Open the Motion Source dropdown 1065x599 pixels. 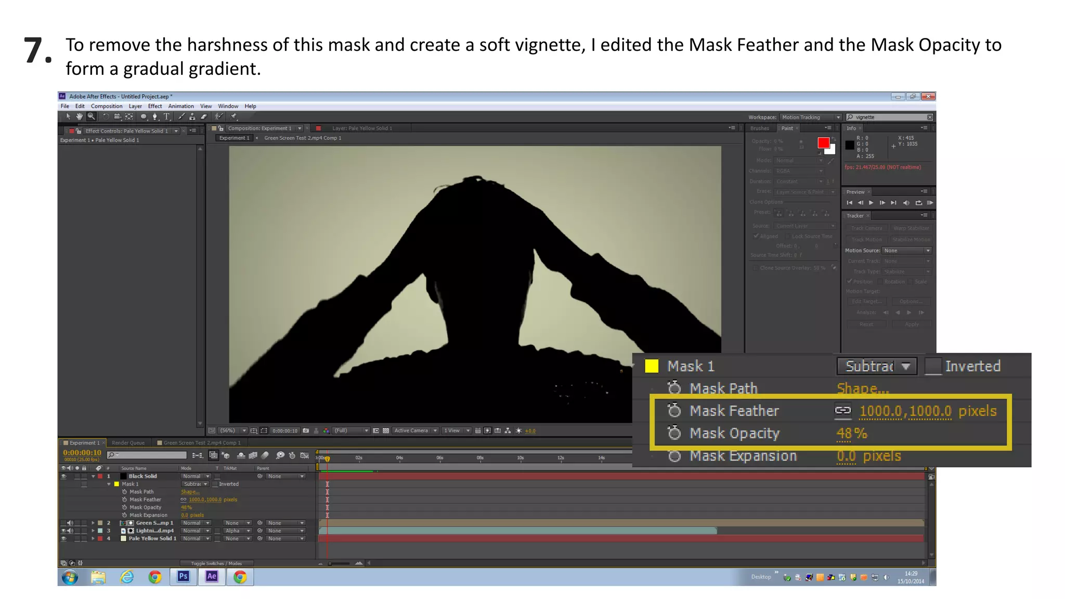pyautogui.click(x=907, y=251)
